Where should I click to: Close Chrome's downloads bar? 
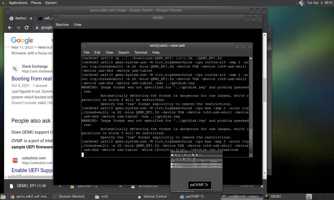[x=262, y=186]
